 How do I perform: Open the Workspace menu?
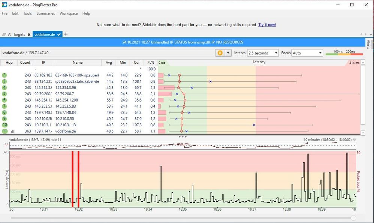point(69,13)
